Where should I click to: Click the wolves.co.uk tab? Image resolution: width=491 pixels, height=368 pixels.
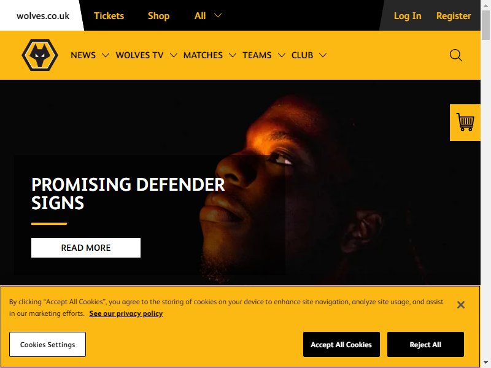tap(43, 16)
